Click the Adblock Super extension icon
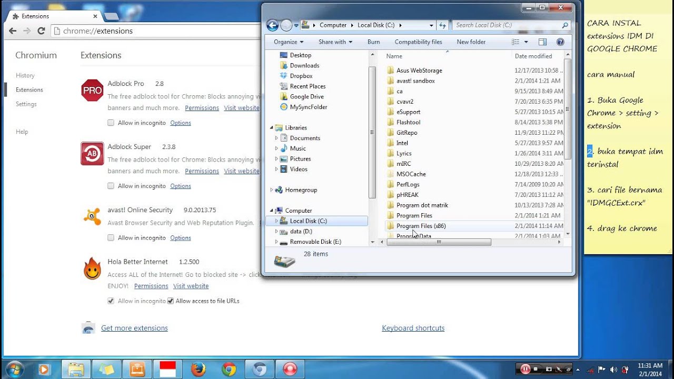This screenshot has width=674, height=379. 92,154
